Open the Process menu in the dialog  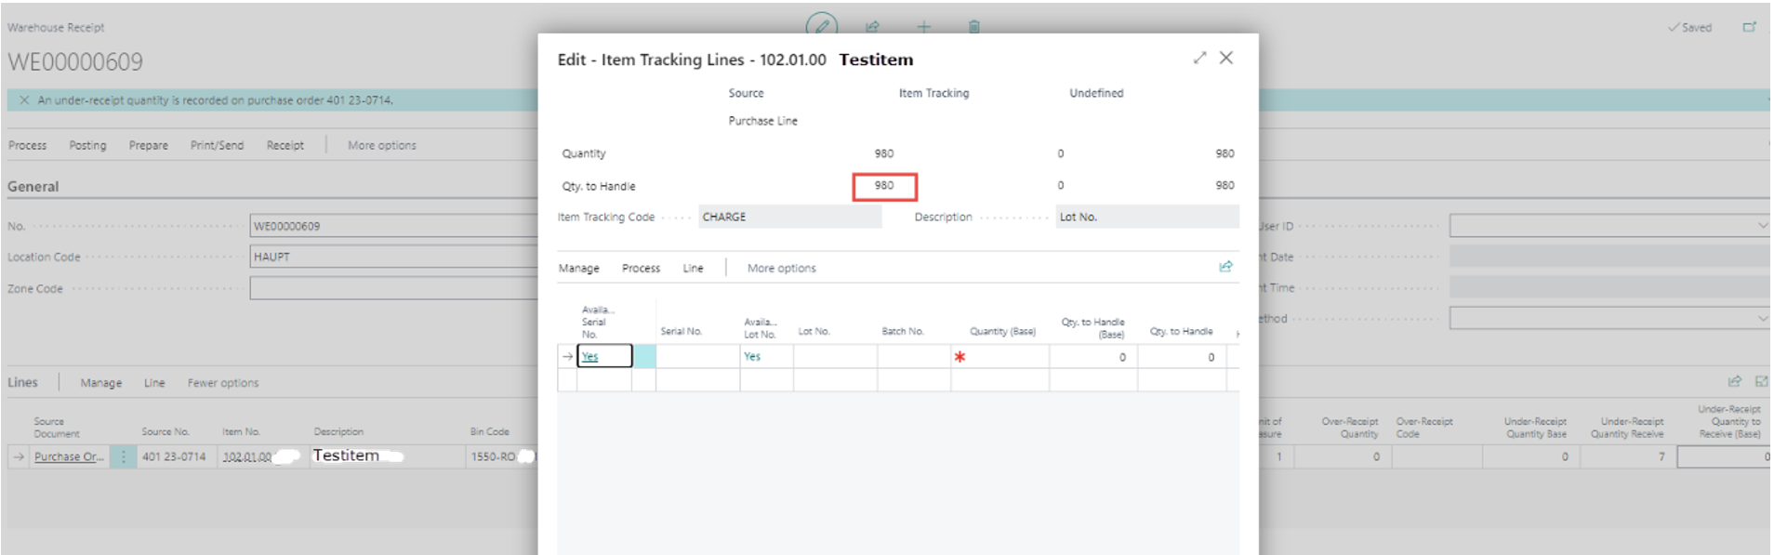pos(641,268)
